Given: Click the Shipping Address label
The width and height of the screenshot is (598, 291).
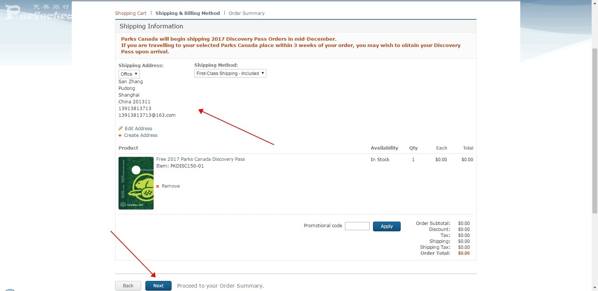Looking at the screenshot, I should tap(141, 65).
